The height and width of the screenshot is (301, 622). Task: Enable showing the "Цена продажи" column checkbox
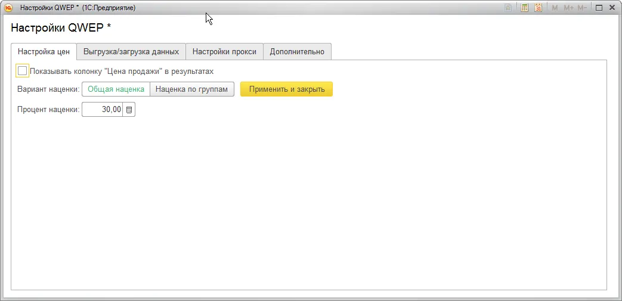pos(22,72)
